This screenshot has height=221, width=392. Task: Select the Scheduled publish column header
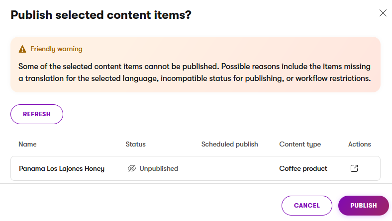tap(229, 145)
